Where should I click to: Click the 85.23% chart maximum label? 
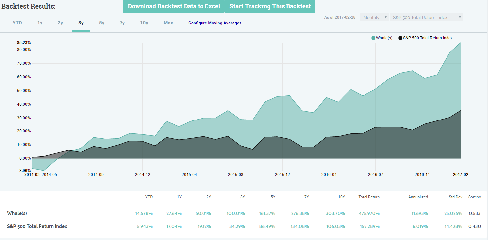(24, 43)
